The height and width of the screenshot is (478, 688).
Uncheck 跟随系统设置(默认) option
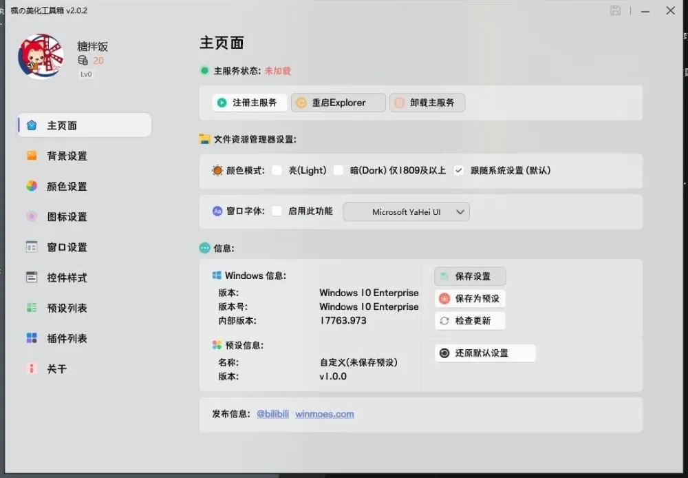coord(458,170)
